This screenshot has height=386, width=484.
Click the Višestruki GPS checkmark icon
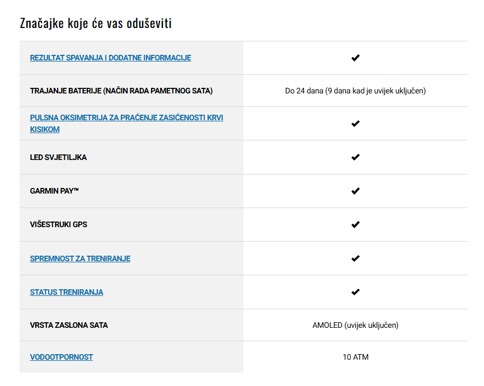[355, 224]
